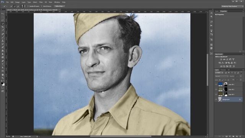This screenshot has height=138, width=245.
Task: Select the Rectangle shape tool
Action: point(3,71)
